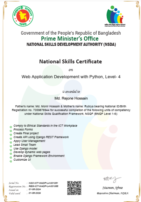
Task: Click the 'National Skills Certificate' title
Action: (x=71, y=62)
